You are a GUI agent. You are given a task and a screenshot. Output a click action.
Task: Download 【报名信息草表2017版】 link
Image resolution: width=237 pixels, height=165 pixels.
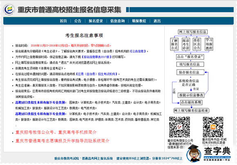[96, 57]
